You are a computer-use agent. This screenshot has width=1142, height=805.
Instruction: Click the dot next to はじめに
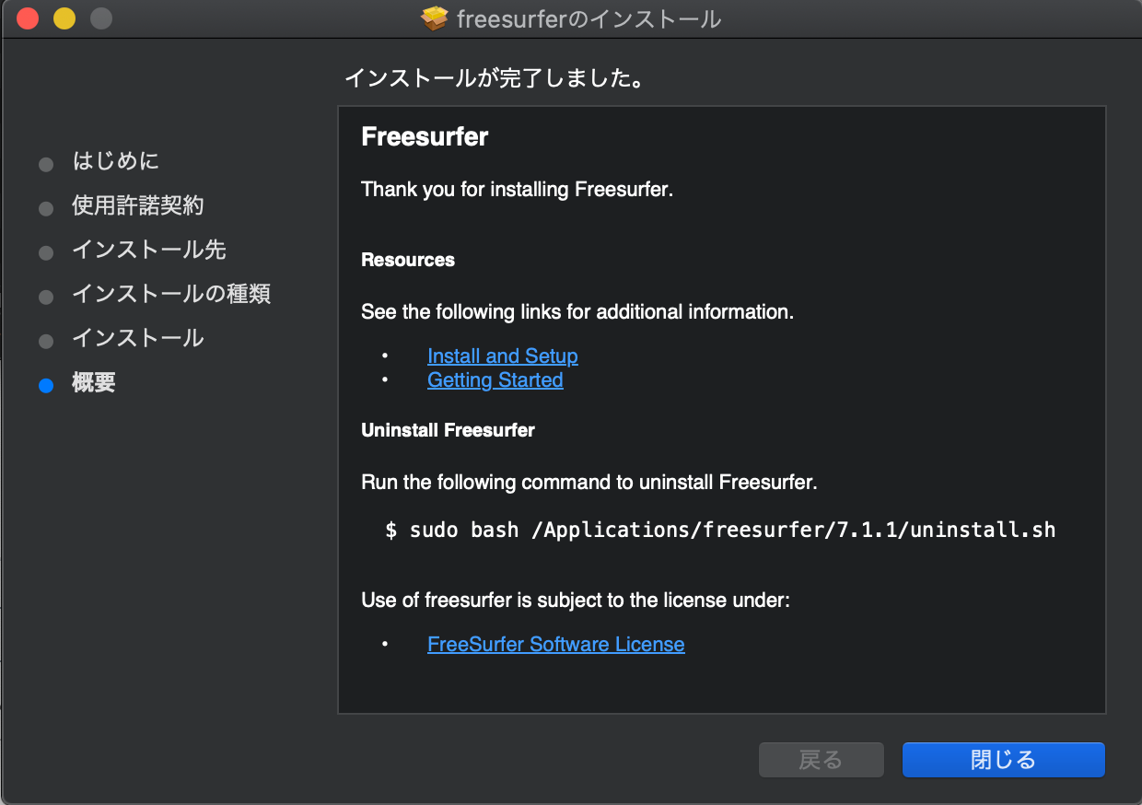[46, 163]
